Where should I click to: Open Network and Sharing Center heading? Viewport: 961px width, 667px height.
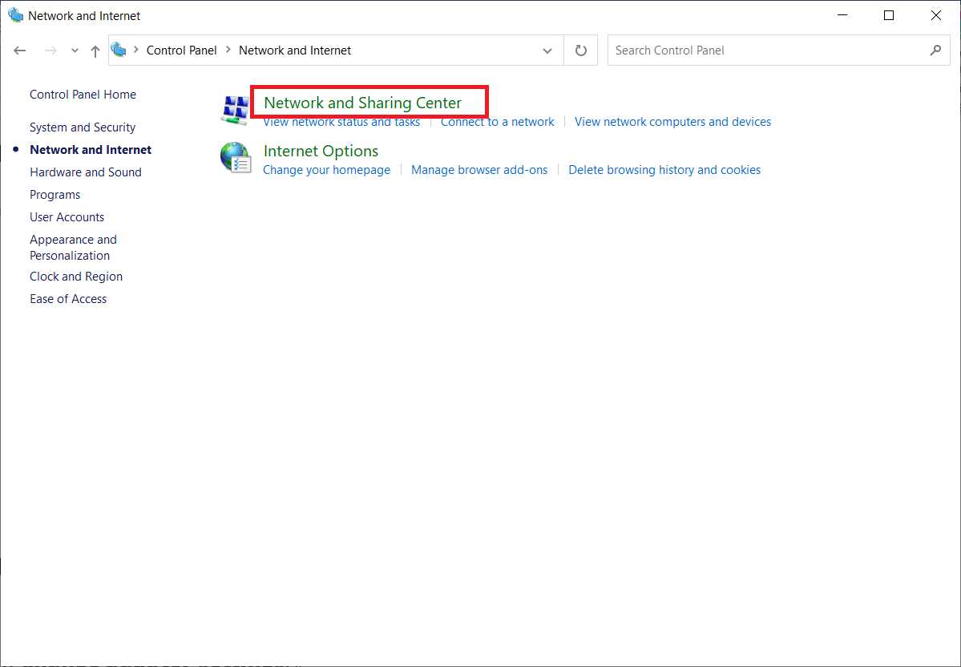coord(363,103)
